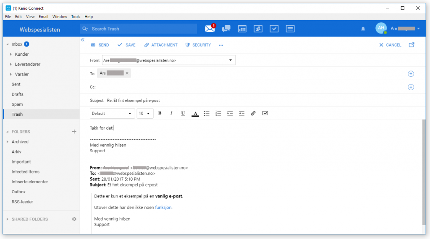Open the Contacts icon in top bar
This screenshot has width=430, height=239.
tap(258, 29)
